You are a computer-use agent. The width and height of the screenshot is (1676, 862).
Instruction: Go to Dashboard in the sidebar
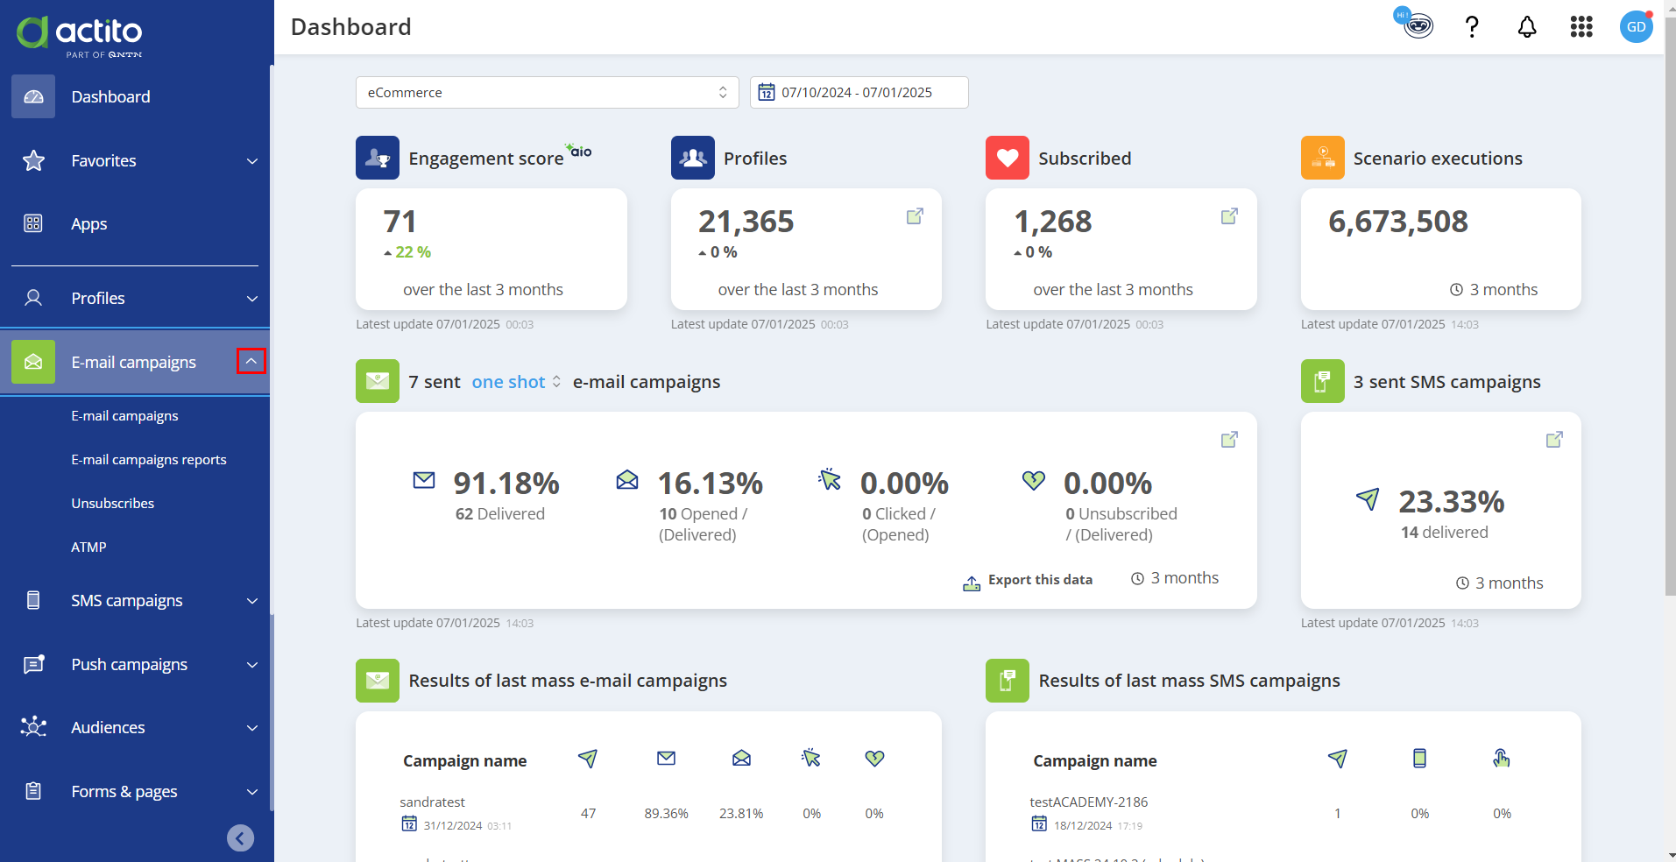pos(110,96)
